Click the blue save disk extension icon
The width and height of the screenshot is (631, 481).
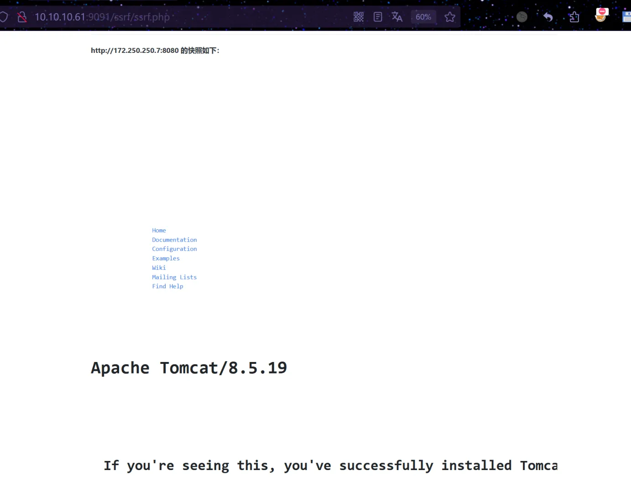[627, 17]
